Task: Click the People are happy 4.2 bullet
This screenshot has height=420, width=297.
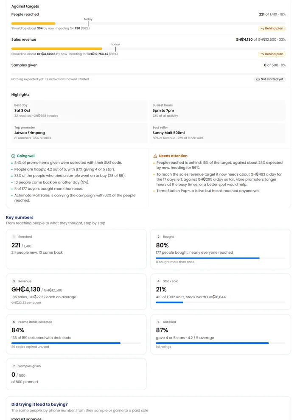Action: [64, 169]
